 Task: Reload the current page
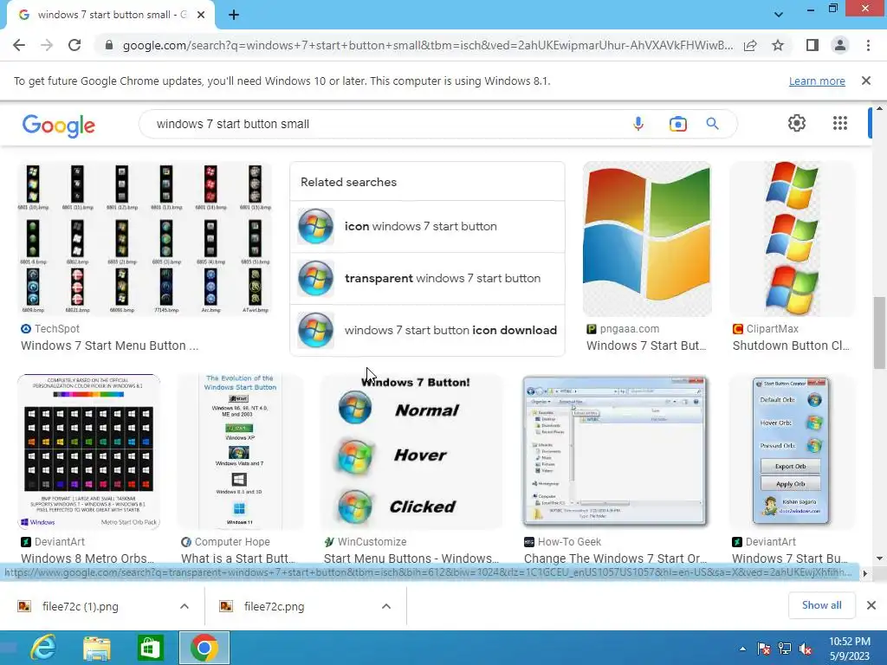tap(74, 45)
